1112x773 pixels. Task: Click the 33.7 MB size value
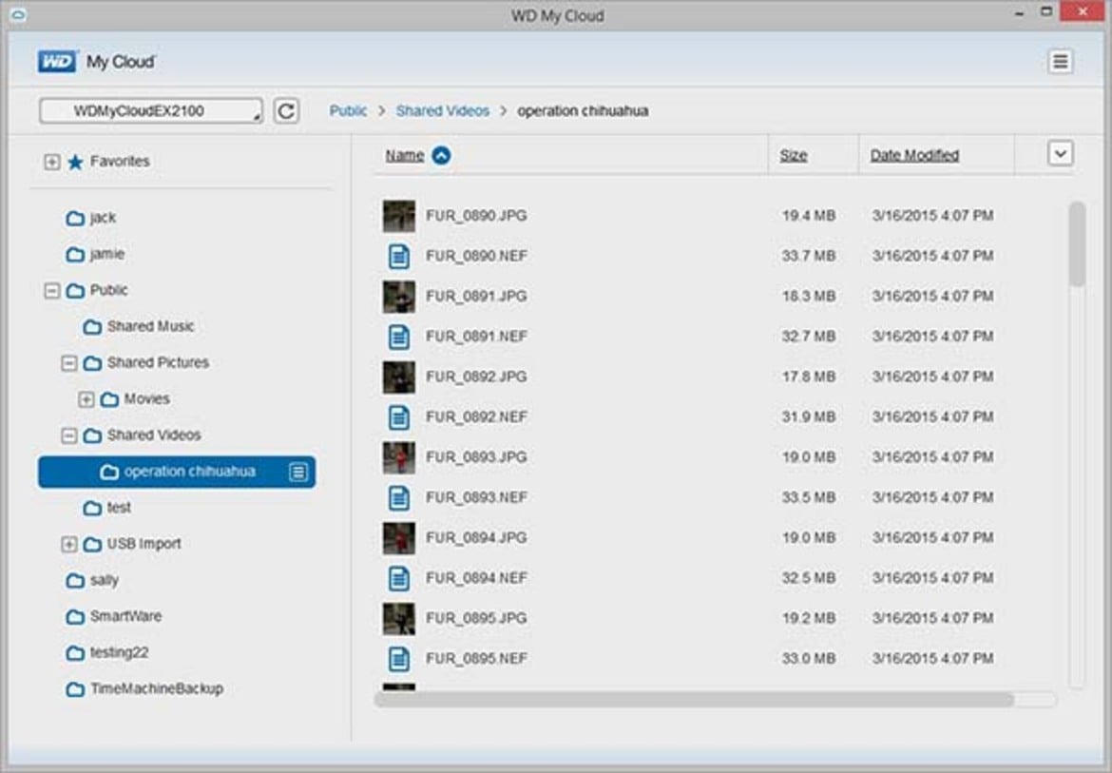pos(809,256)
